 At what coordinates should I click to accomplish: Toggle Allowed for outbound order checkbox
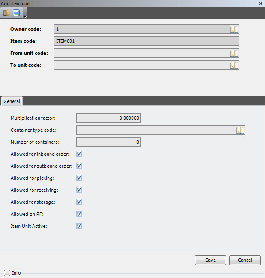click(x=79, y=166)
